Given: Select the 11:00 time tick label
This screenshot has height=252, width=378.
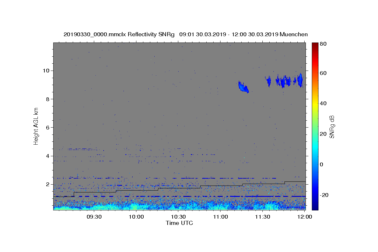Looking at the screenshot, I should click(220, 217).
